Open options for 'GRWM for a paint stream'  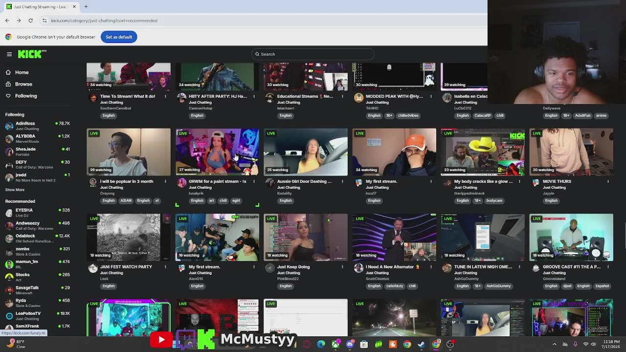[254, 181]
